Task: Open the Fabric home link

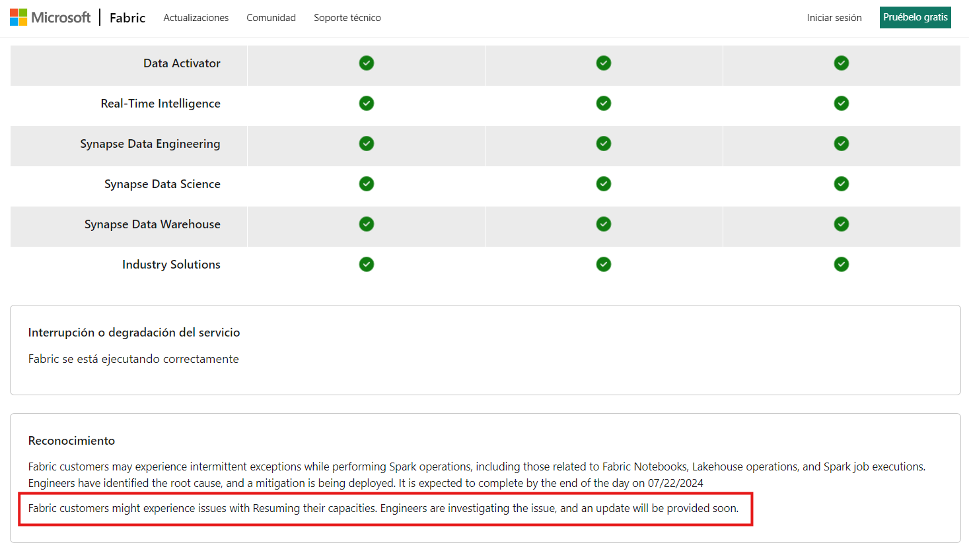Action: click(127, 18)
